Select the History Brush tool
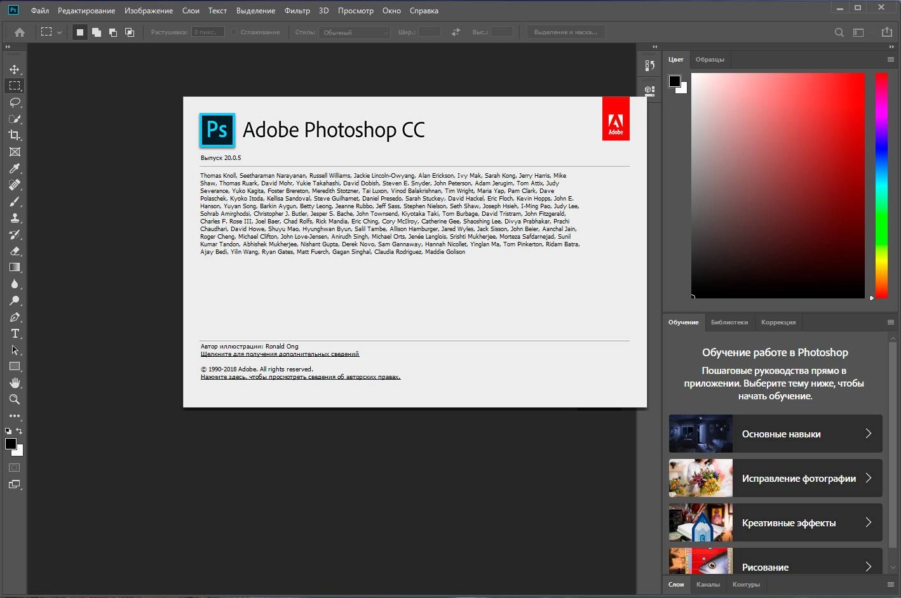Screen dimensions: 901x598 [x=15, y=234]
